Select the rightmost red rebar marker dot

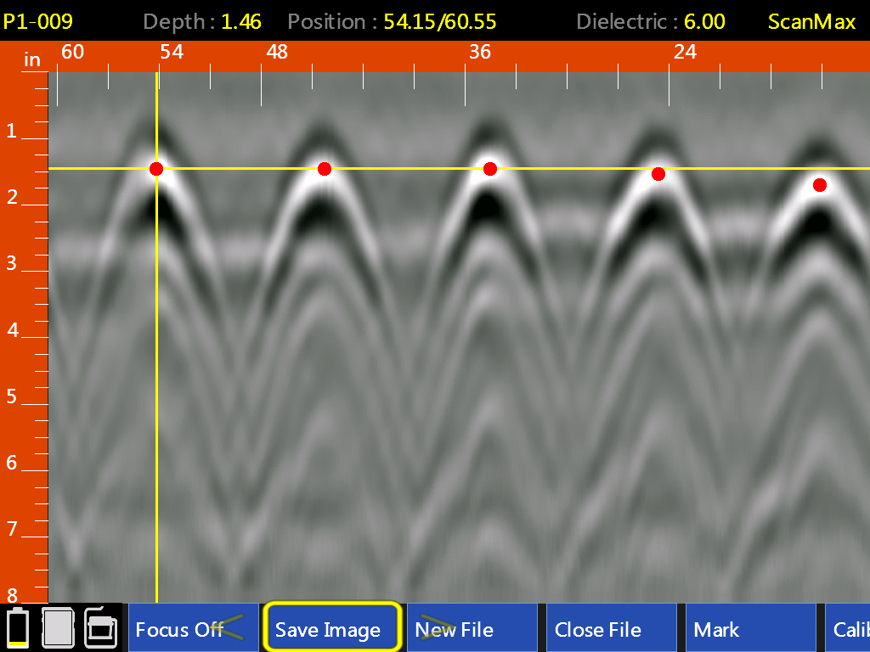(x=819, y=184)
